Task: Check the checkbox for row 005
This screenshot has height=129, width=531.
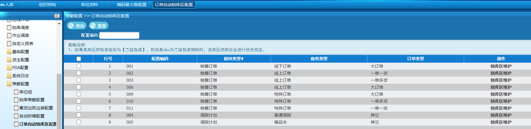Action: pyautogui.click(x=79, y=122)
